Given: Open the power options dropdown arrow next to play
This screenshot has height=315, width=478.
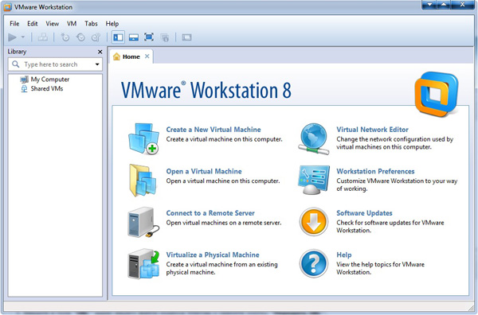Looking at the screenshot, I should pos(23,37).
